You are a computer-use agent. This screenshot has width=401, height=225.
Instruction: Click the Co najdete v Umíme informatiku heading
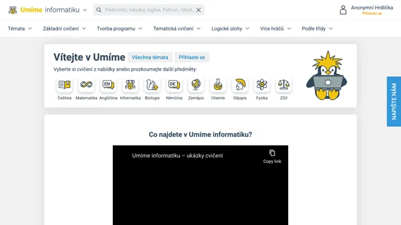[x=200, y=134]
